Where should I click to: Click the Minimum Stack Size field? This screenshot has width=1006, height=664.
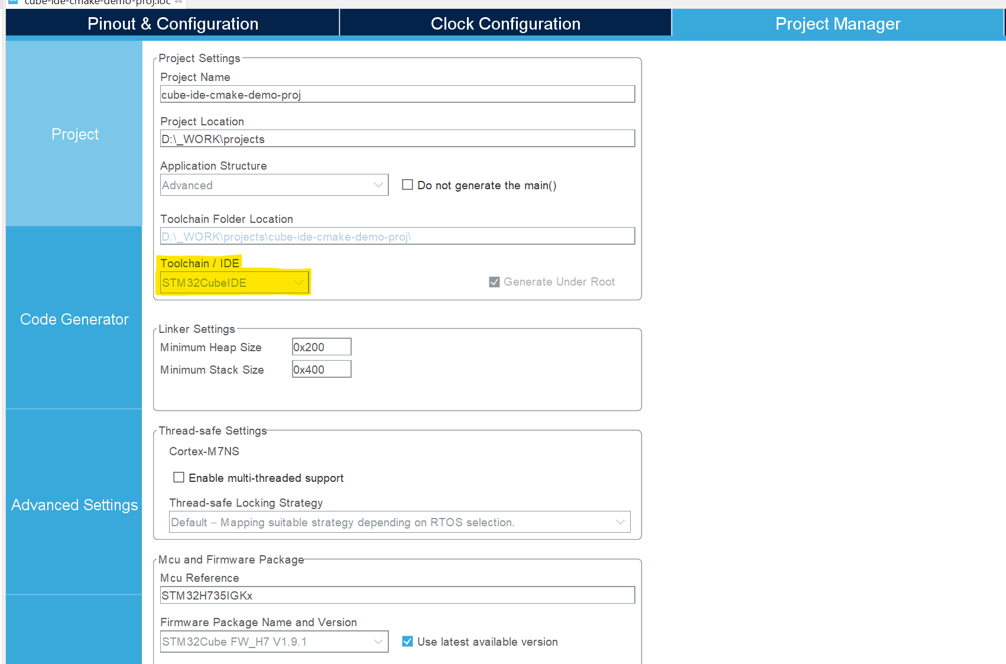pyautogui.click(x=322, y=370)
